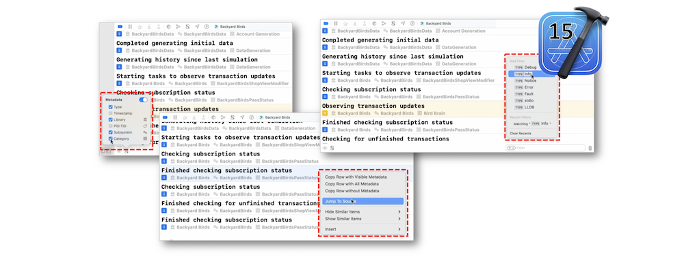The width and height of the screenshot is (684, 257).
Task: Toggle breakpoints icon in the Add Filter window toolbar
Action: pyautogui.click(x=326, y=23)
